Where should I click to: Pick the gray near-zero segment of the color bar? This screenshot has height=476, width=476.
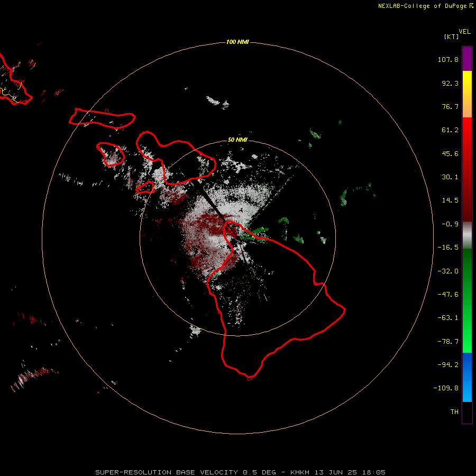(x=467, y=235)
